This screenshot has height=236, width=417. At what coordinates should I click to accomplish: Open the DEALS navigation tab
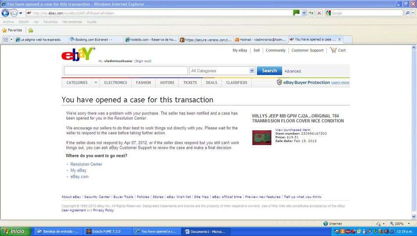tap(211, 83)
